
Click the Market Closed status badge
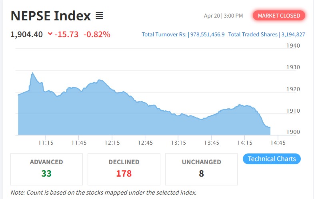[x=279, y=16]
